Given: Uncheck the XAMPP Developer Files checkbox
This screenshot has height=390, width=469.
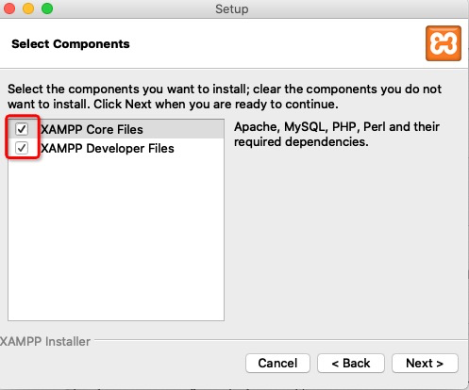Looking at the screenshot, I should [22, 148].
